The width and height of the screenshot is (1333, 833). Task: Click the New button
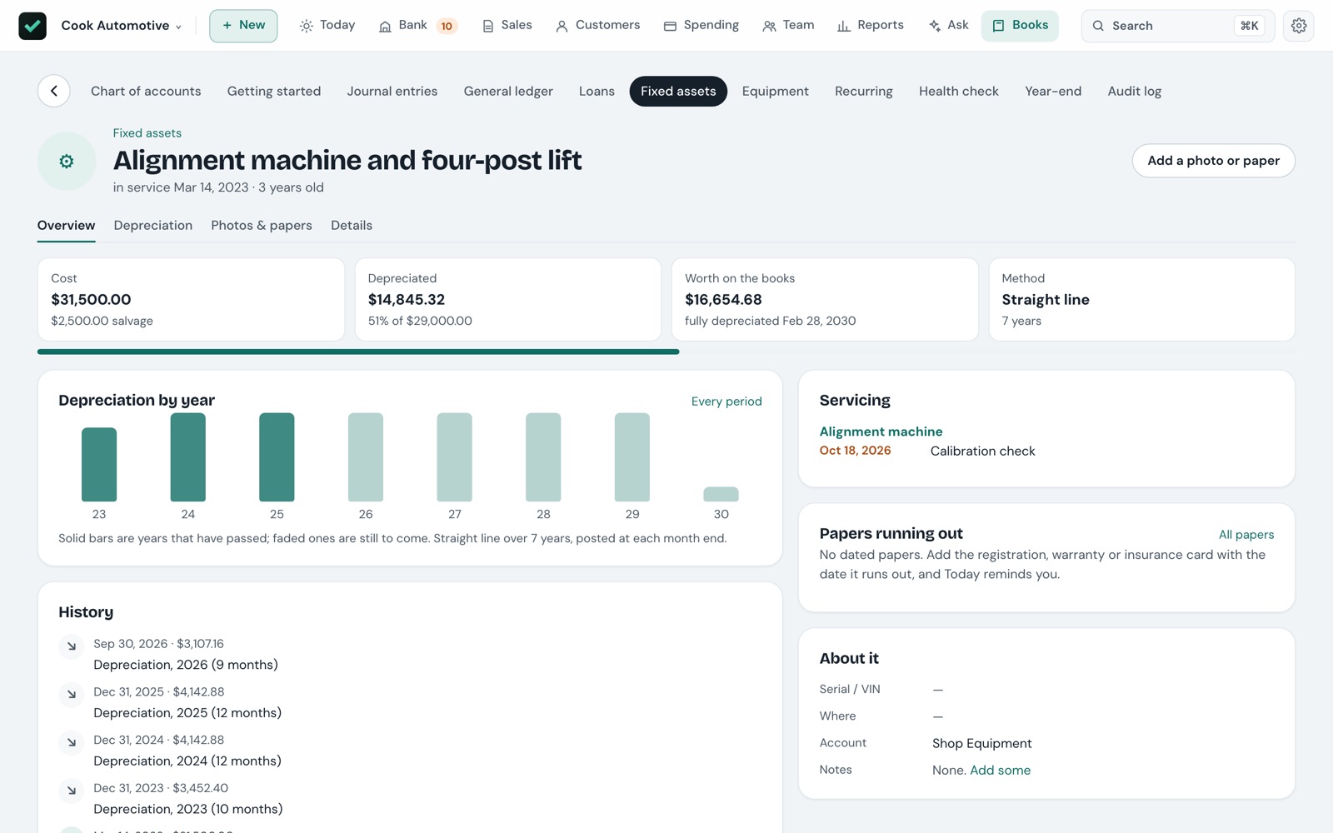click(x=243, y=26)
